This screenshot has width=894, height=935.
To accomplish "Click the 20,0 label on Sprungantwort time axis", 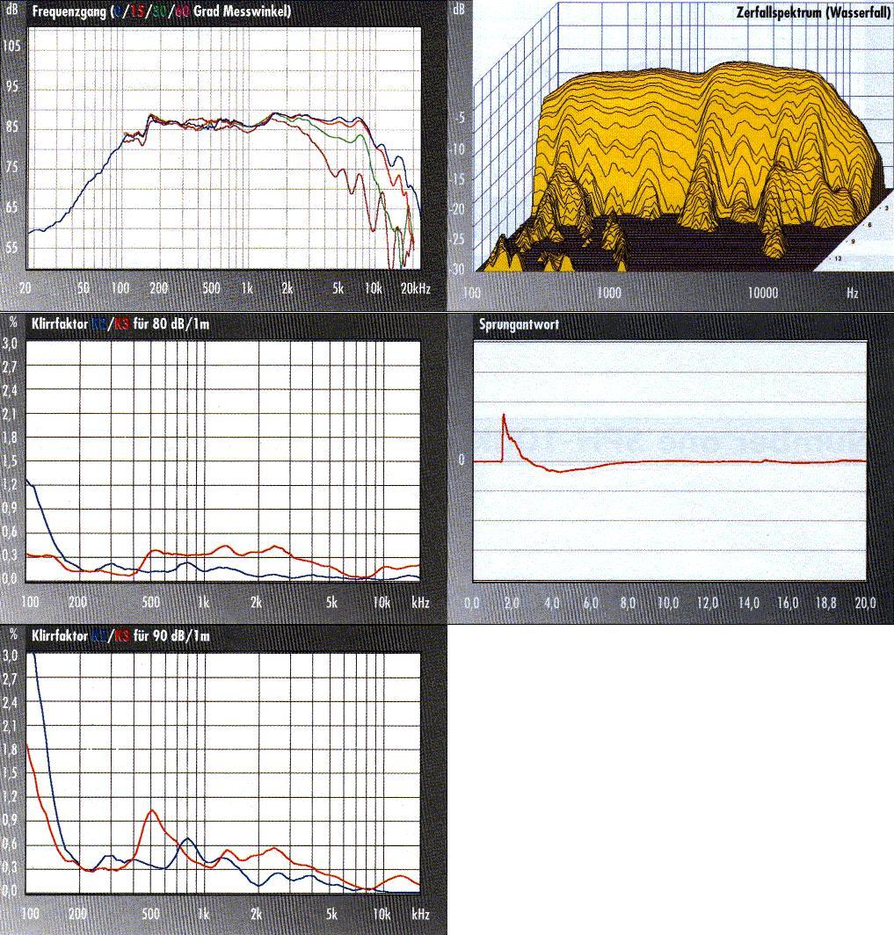I will coord(865,603).
